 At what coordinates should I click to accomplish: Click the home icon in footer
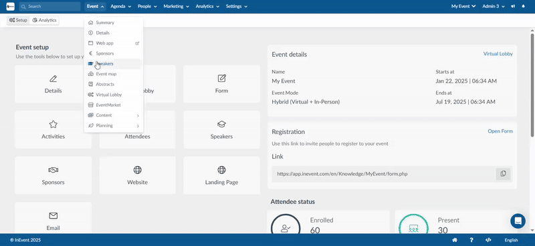point(455,240)
